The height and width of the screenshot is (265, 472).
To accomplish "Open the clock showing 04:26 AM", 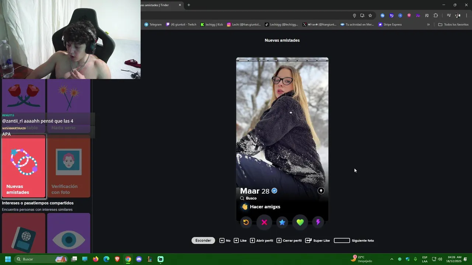I will click(x=454, y=259).
